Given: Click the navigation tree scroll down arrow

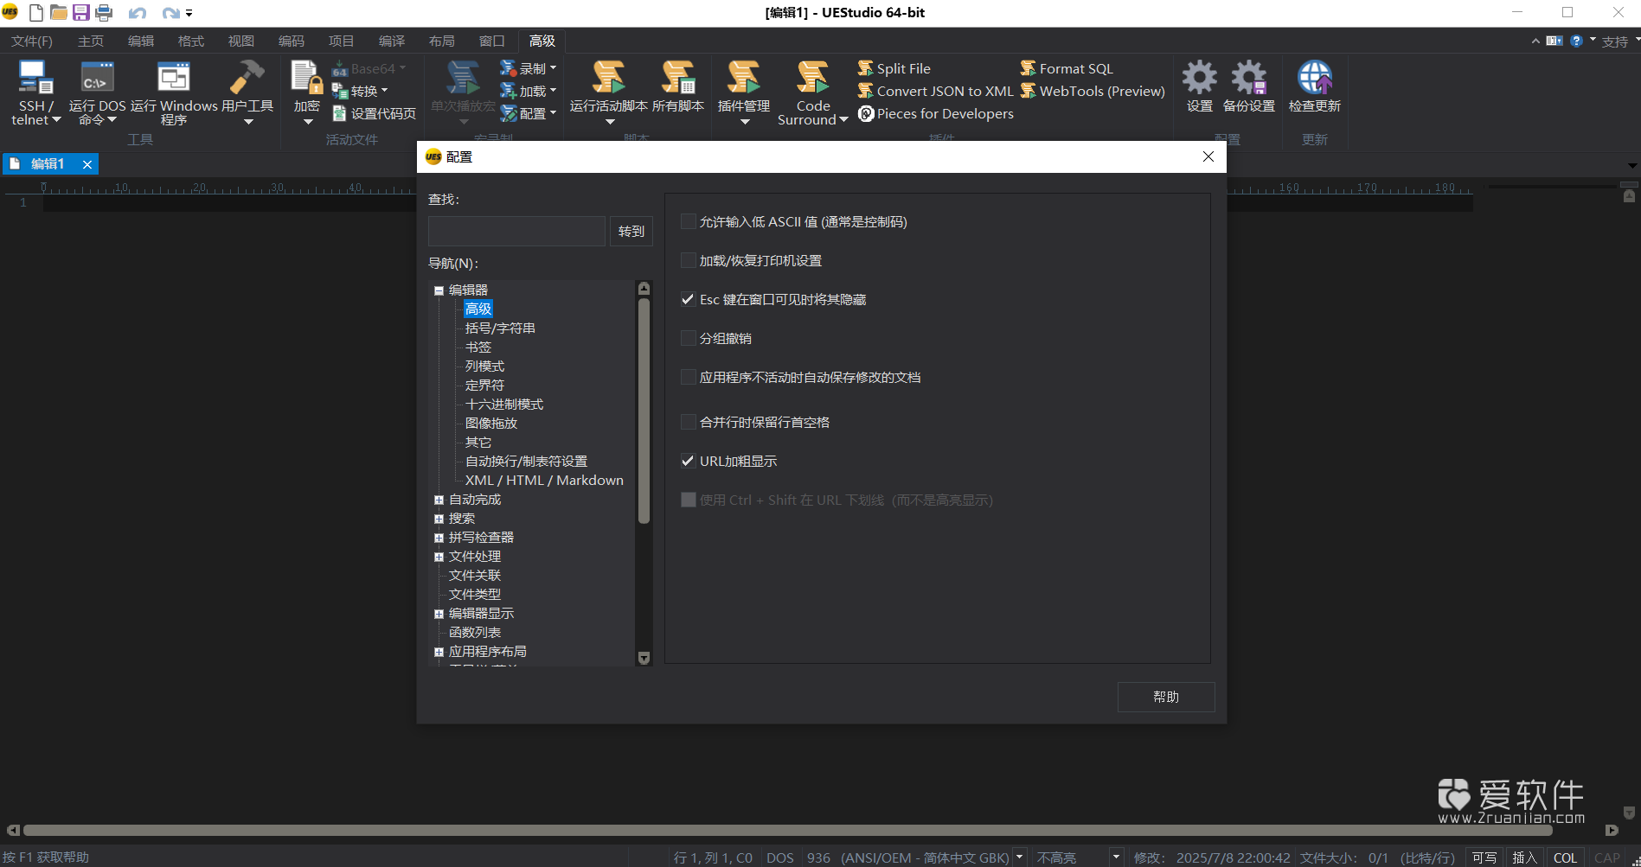Looking at the screenshot, I should (644, 658).
